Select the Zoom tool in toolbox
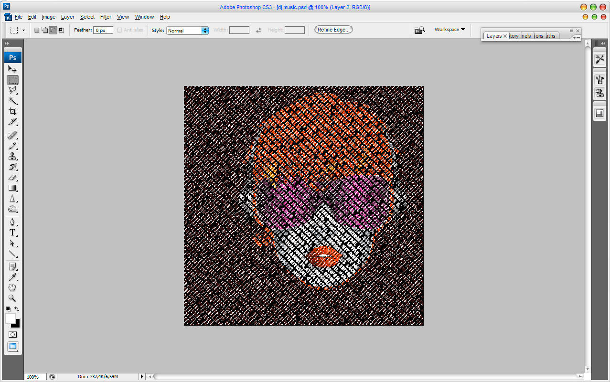610x382 pixels. (12, 298)
